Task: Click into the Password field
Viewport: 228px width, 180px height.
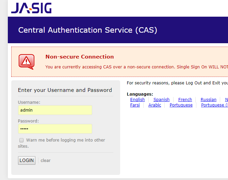Action: point(55,129)
